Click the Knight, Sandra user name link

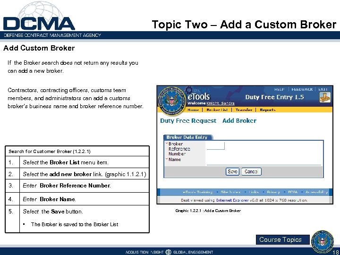(221, 103)
